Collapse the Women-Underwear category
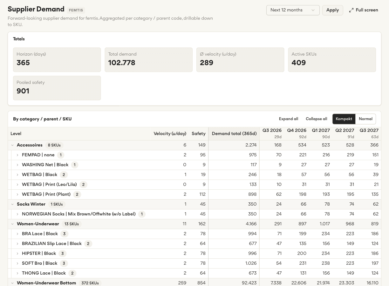This screenshot has width=389, height=286. [x=12, y=224]
